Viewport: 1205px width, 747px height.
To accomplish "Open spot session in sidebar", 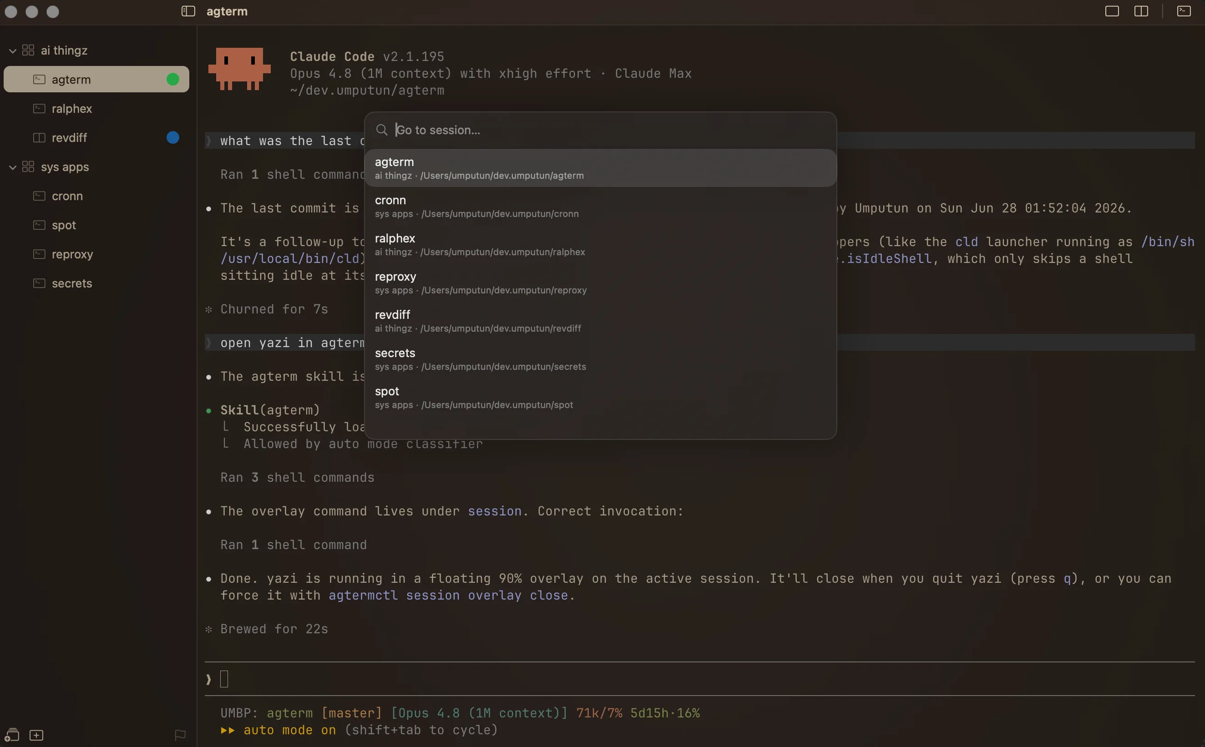I will point(96,225).
